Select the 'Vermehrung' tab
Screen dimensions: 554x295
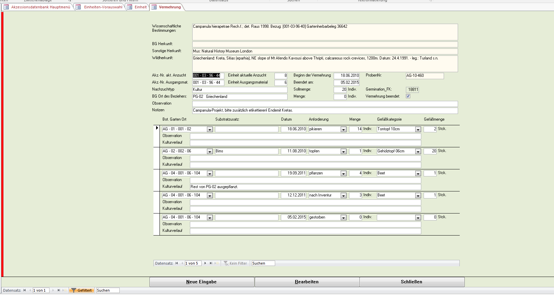click(167, 7)
